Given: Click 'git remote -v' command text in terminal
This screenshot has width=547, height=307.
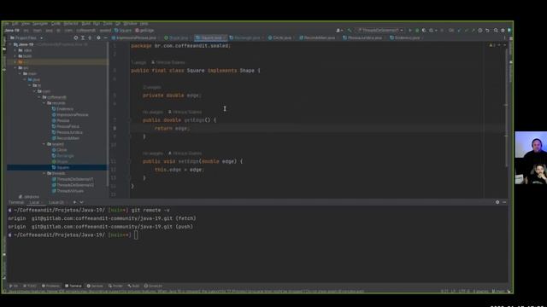Looking at the screenshot, I should pos(150,211).
